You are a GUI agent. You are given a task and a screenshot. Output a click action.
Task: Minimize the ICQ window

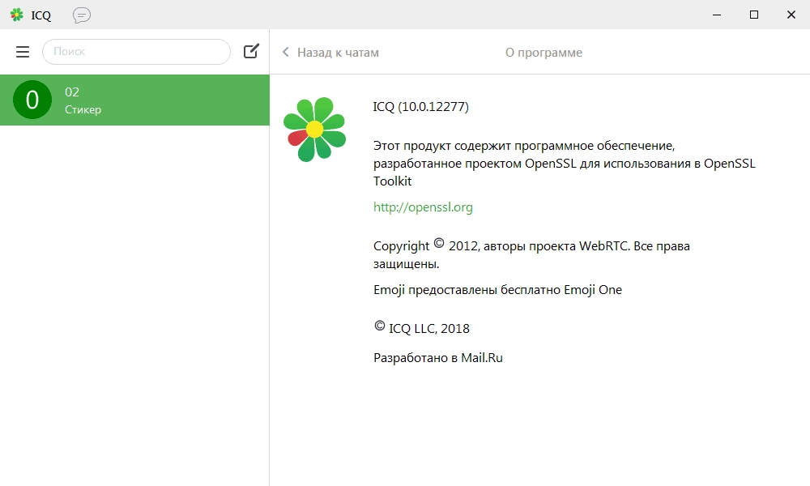pos(717,15)
